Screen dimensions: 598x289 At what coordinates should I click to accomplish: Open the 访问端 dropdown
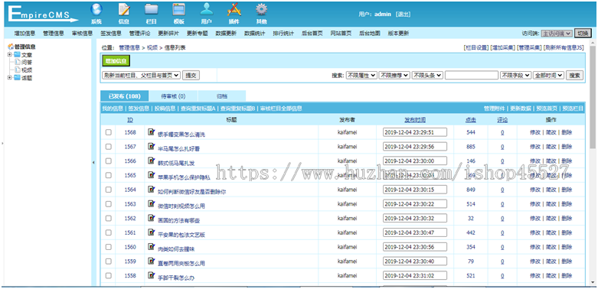[x=557, y=34]
